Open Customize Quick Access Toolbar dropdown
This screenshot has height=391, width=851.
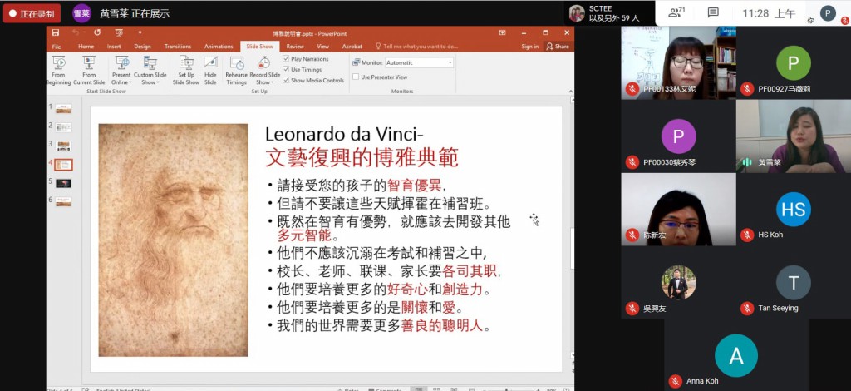pos(140,32)
